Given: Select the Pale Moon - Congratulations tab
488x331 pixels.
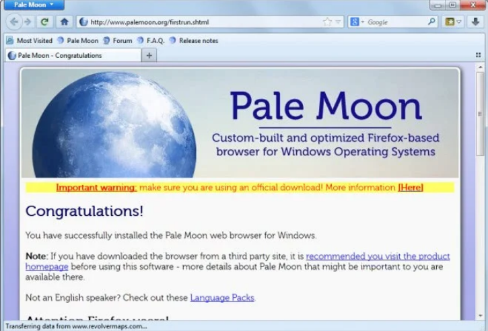Looking at the screenshot, I should (x=73, y=55).
